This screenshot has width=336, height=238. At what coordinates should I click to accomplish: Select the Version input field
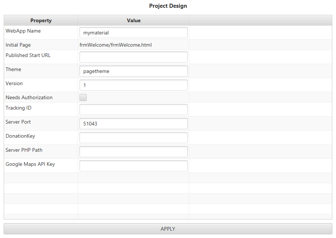[x=133, y=85]
